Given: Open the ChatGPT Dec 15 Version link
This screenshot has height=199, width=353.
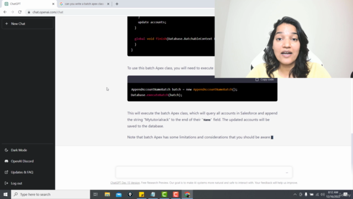Looking at the screenshot, I should tap(125, 183).
